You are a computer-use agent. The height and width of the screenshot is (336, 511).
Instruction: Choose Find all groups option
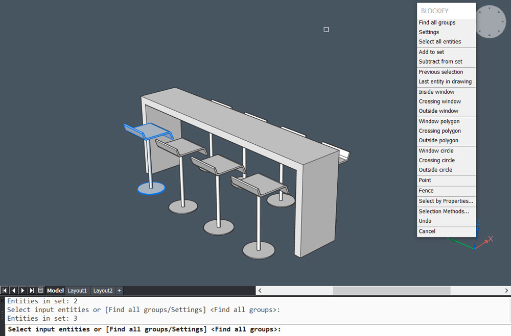click(437, 22)
